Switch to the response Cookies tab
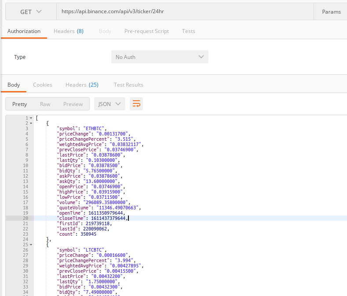 coord(43,85)
